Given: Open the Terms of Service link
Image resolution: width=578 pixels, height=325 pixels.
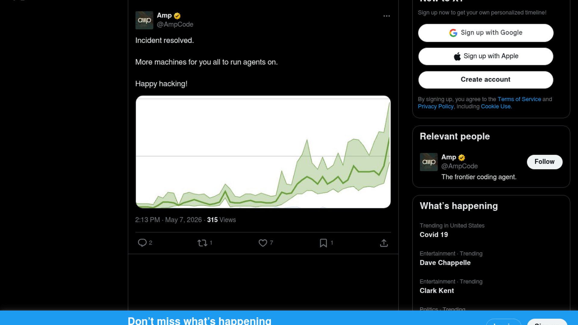Looking at the screenshot, I should (x=519, y=99).
